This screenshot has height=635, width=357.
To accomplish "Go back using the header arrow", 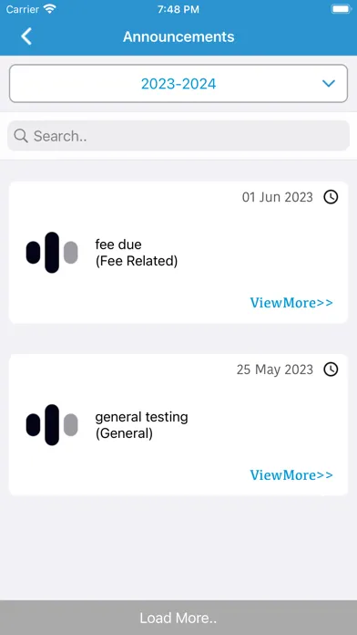I will click(x=26, y=36).
